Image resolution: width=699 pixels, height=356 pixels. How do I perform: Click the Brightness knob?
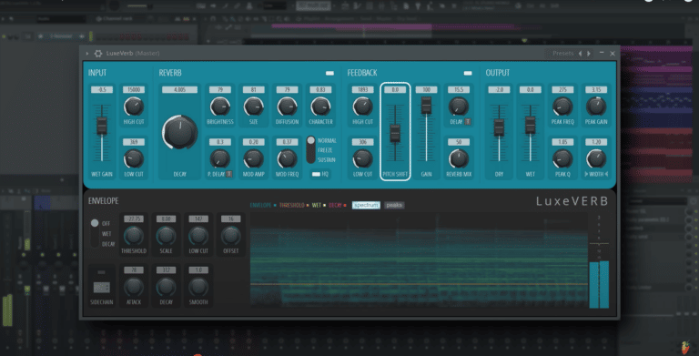click(x=219, y=107)
